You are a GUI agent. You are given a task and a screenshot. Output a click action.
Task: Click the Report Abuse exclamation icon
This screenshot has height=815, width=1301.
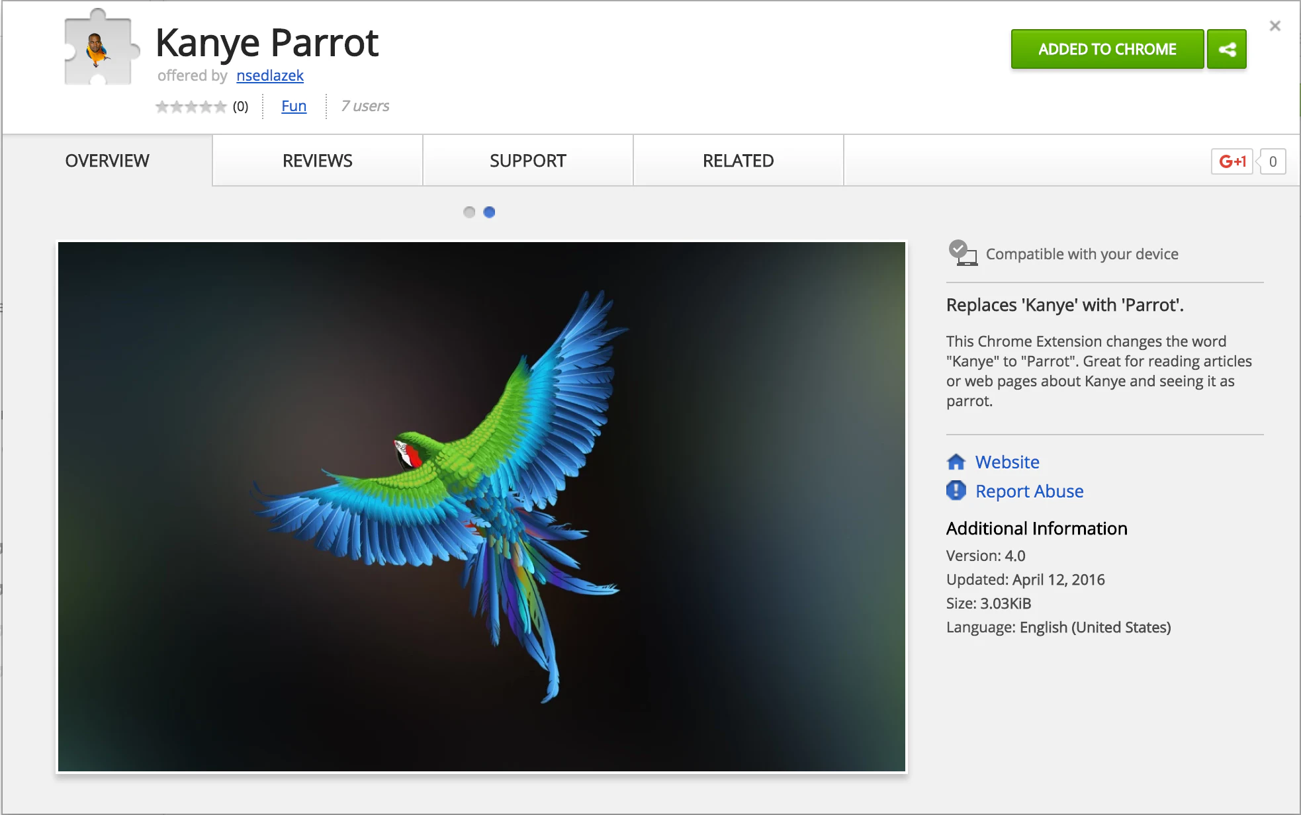click(956, 491)
